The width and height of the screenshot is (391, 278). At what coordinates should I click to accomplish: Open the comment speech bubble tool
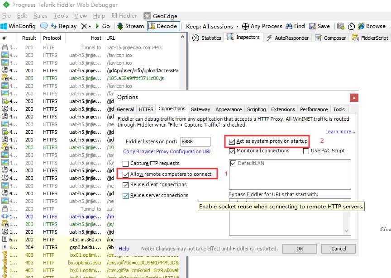[x=43, y=26]
